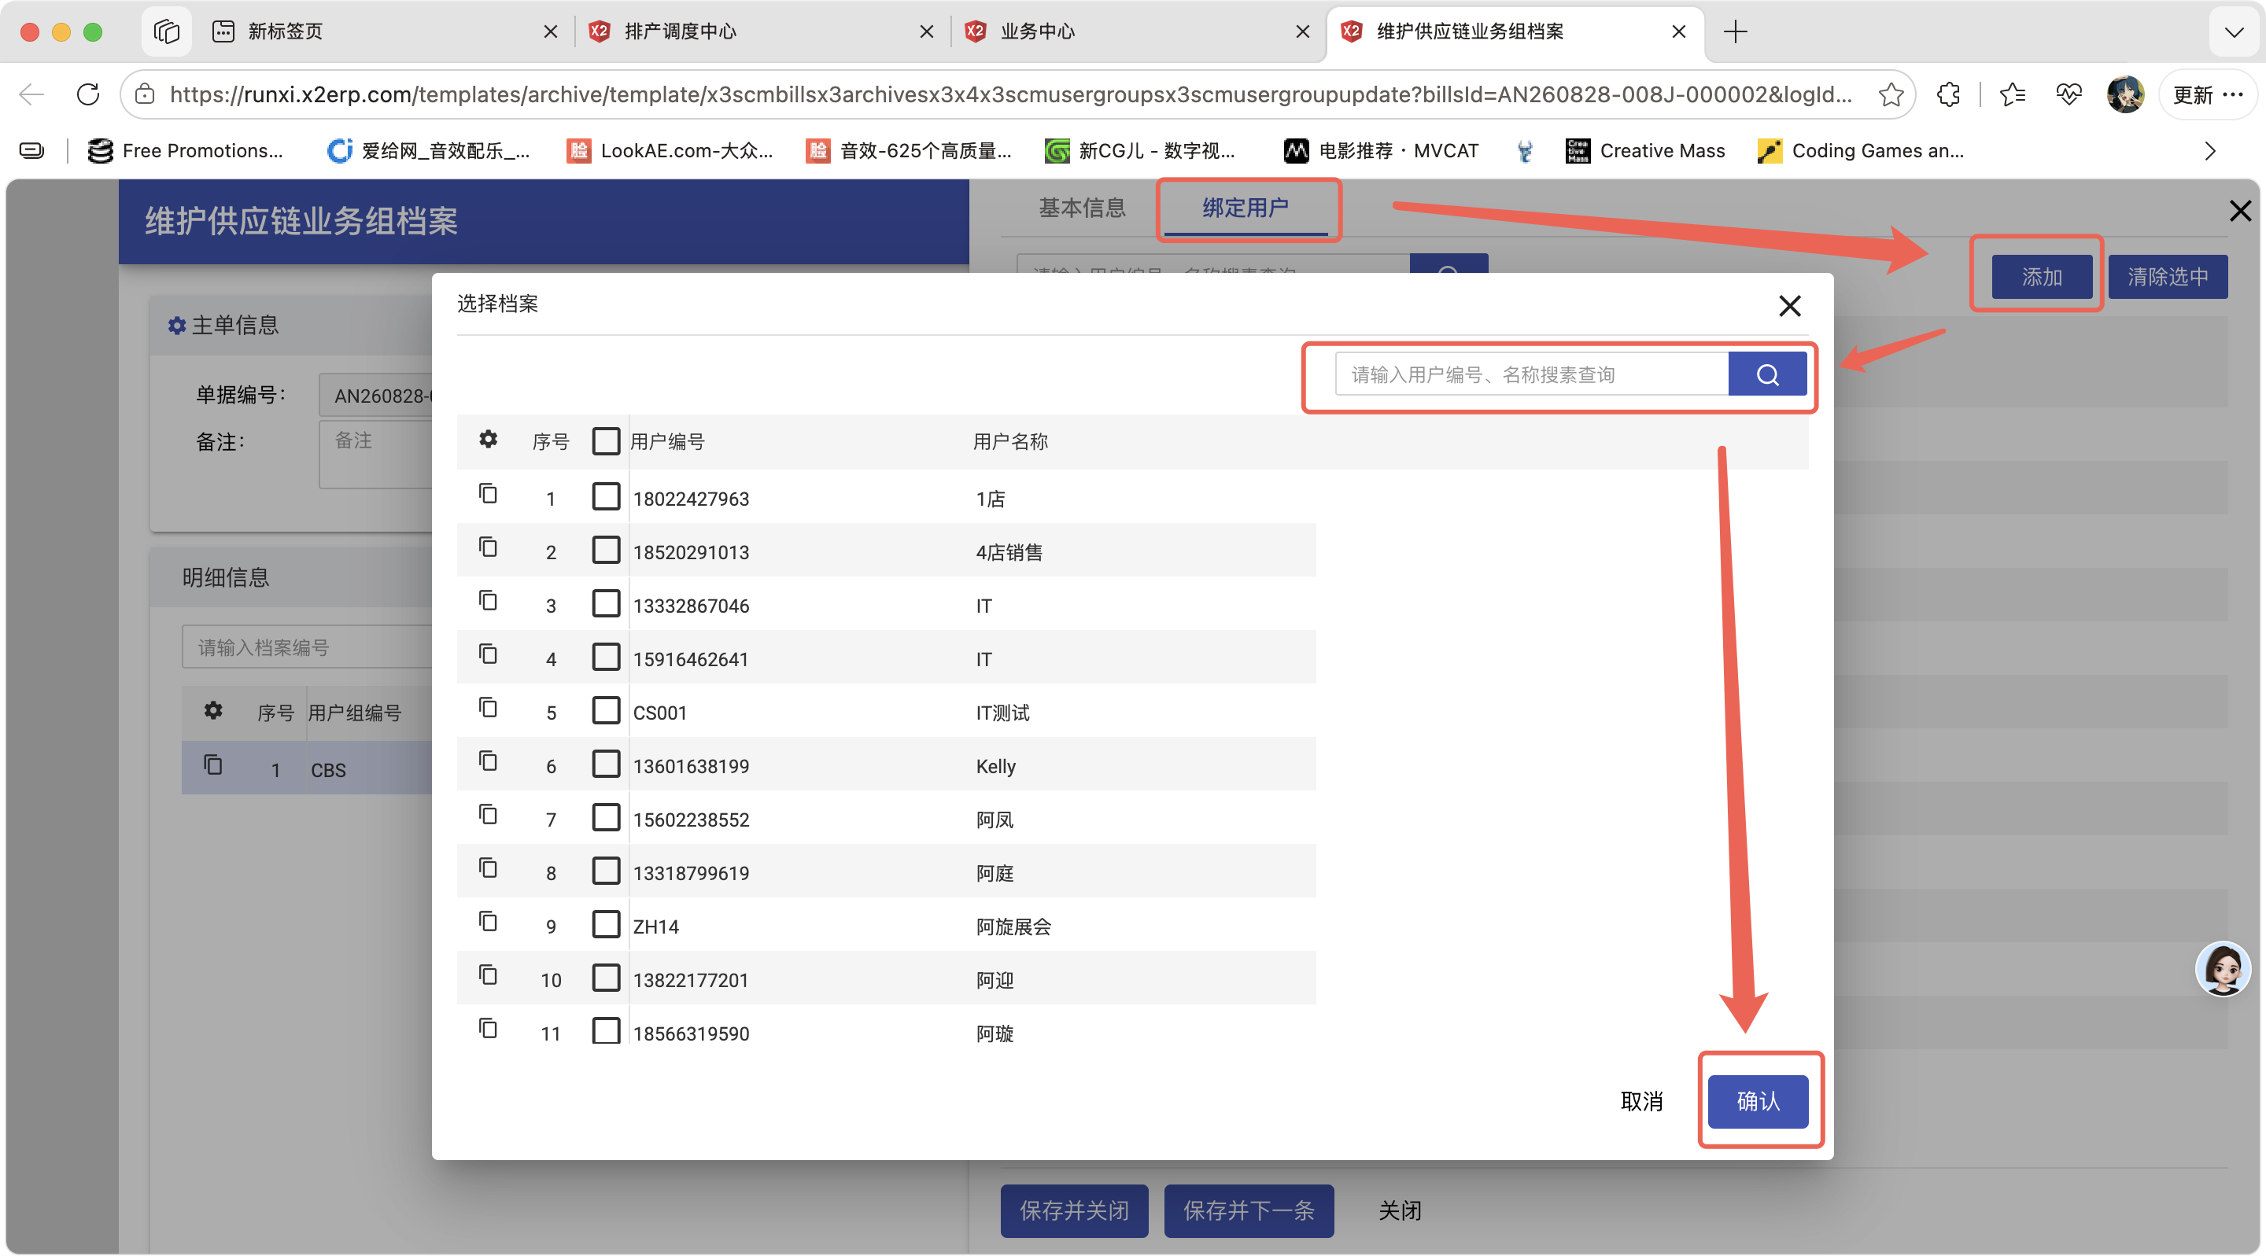
Task: Copy icon for row 5 CS001
Action: 487,708
